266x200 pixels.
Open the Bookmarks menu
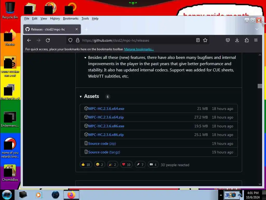point(71,18)
